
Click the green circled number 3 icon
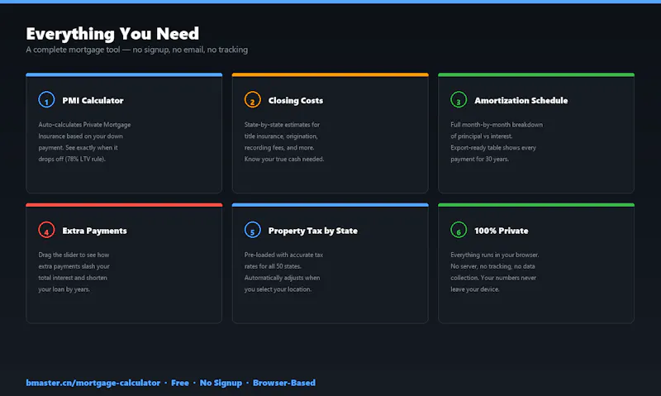click(x=459, y=100)
